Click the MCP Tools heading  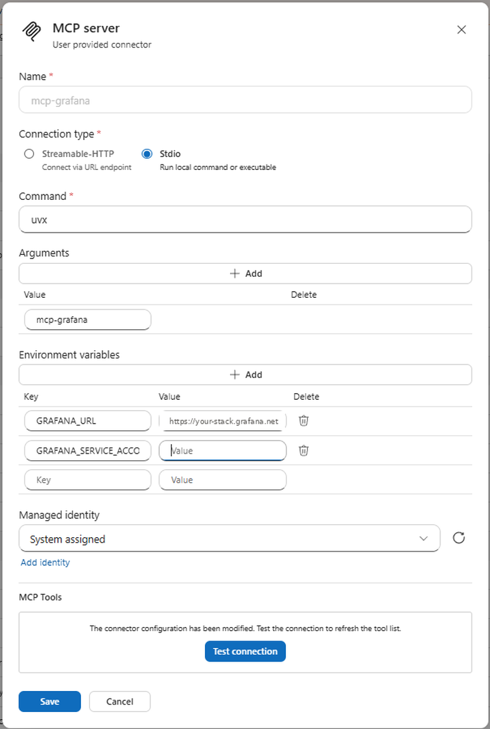click(x=40, y=598)
